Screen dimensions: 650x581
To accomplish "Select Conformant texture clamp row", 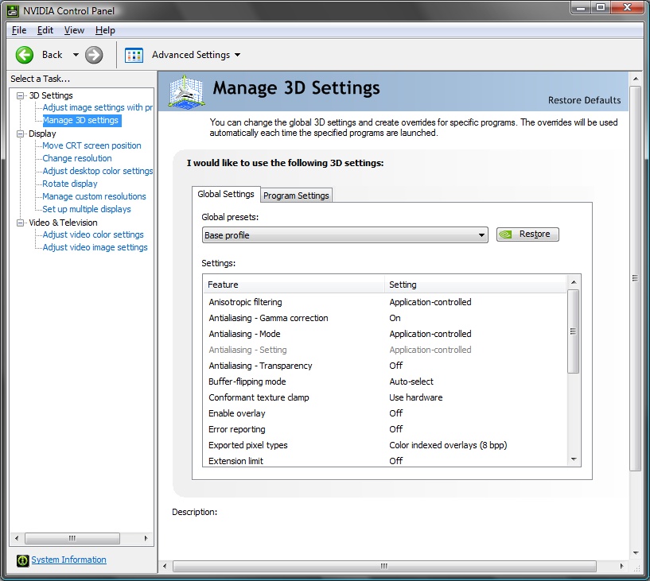I will [385, 397].
